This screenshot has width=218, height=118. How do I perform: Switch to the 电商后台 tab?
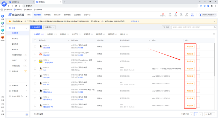pos(52,34)
